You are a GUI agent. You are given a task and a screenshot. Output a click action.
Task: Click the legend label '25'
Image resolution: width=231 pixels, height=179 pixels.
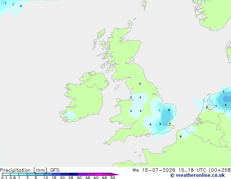pyautogui.click(x=71, y=178)
